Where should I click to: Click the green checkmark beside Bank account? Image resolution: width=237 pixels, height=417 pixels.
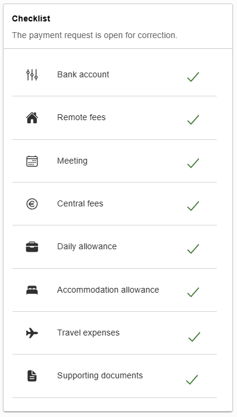pyautogui.click(x=193, y=77)
